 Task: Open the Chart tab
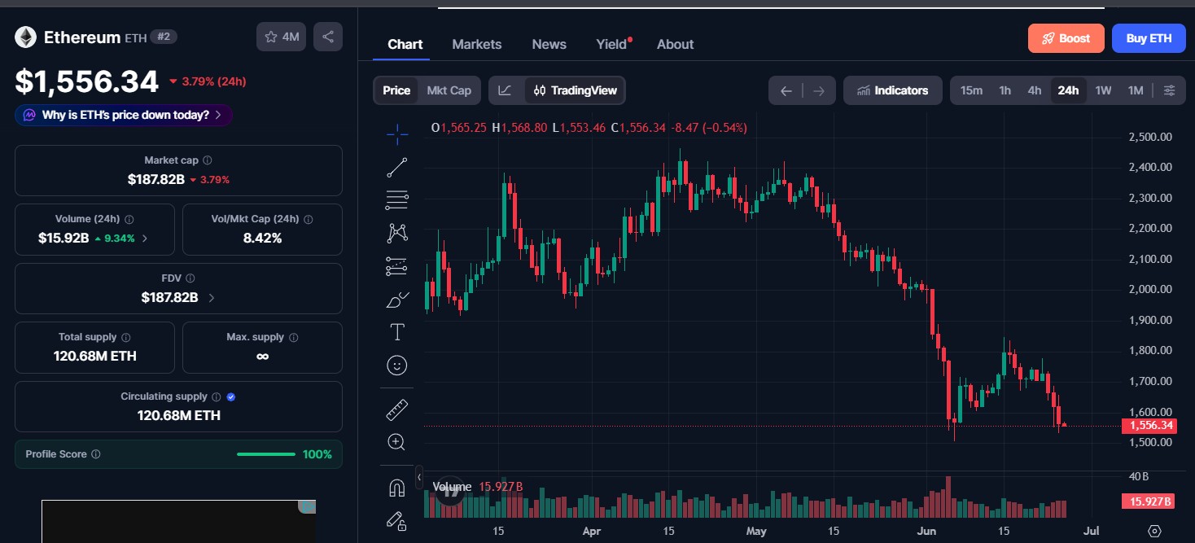tap(405, 44)
